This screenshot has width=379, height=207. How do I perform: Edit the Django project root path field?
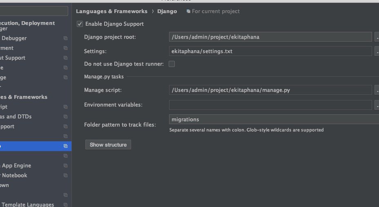(270, 37)
